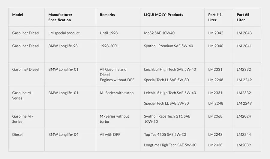Image resolution: width=270 pixels, height=159 pixels.
Task: Click the "MoS2 SAE 10W40" product
Action: 159,33
